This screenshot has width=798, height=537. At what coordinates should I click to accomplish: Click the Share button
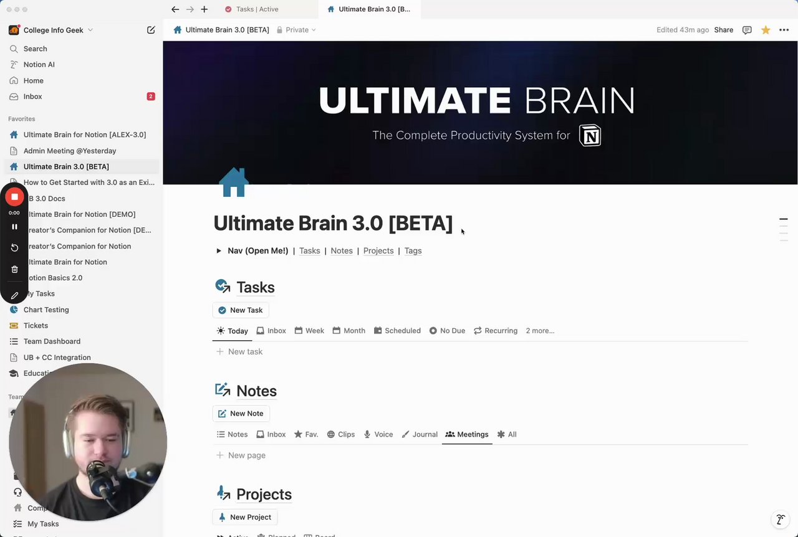click(724, 30)
